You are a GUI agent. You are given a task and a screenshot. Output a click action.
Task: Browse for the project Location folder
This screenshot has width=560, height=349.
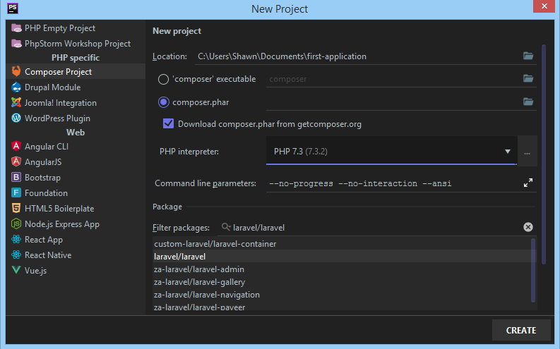click(x=528, y=56)
